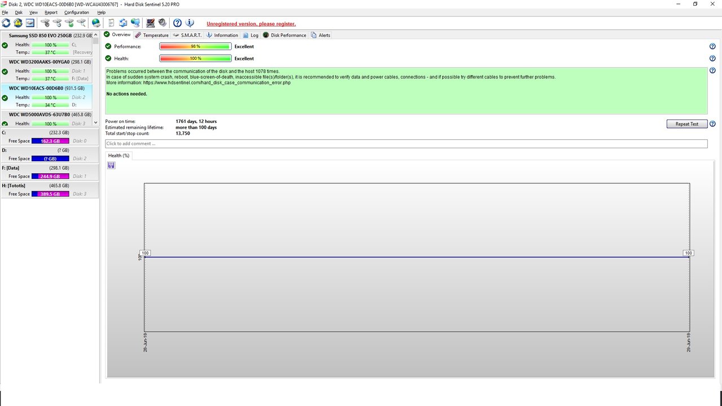Click Unregistered version, please register link
The image size is (722, 406).
pos(251,24)
